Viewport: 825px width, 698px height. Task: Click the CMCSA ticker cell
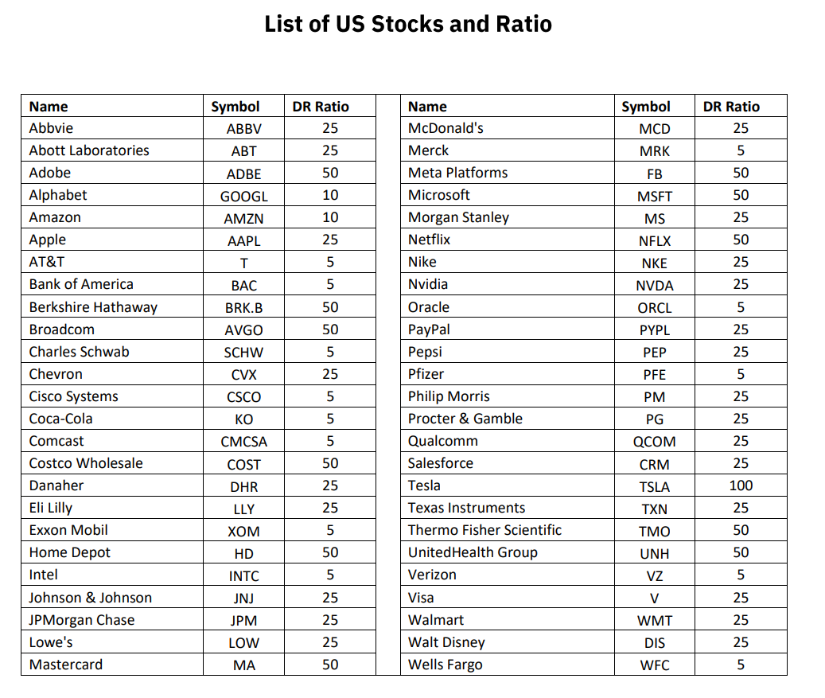pyautogui.click(x=244, y=442)
